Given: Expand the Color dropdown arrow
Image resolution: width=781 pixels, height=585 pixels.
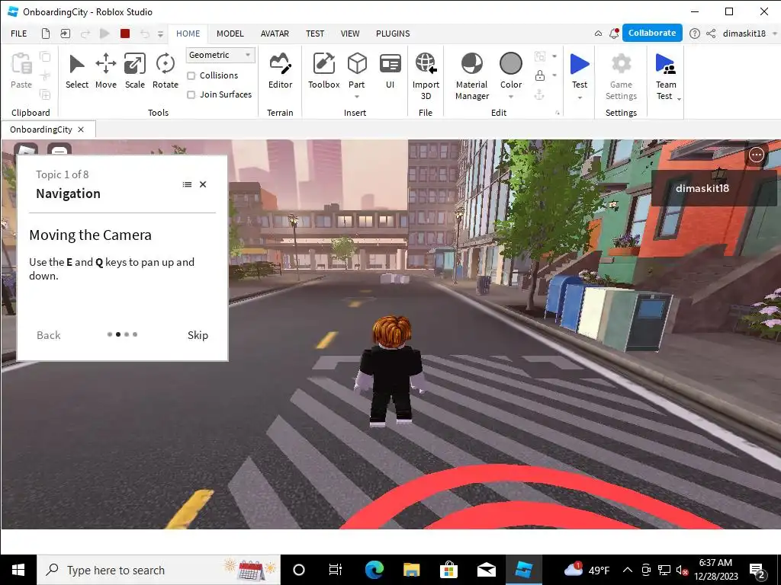Looking at the screenshot, I should tap(511, 97).
